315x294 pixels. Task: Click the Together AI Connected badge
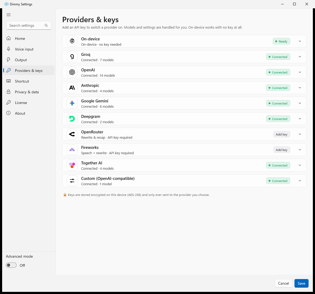(x=278, y=165)
